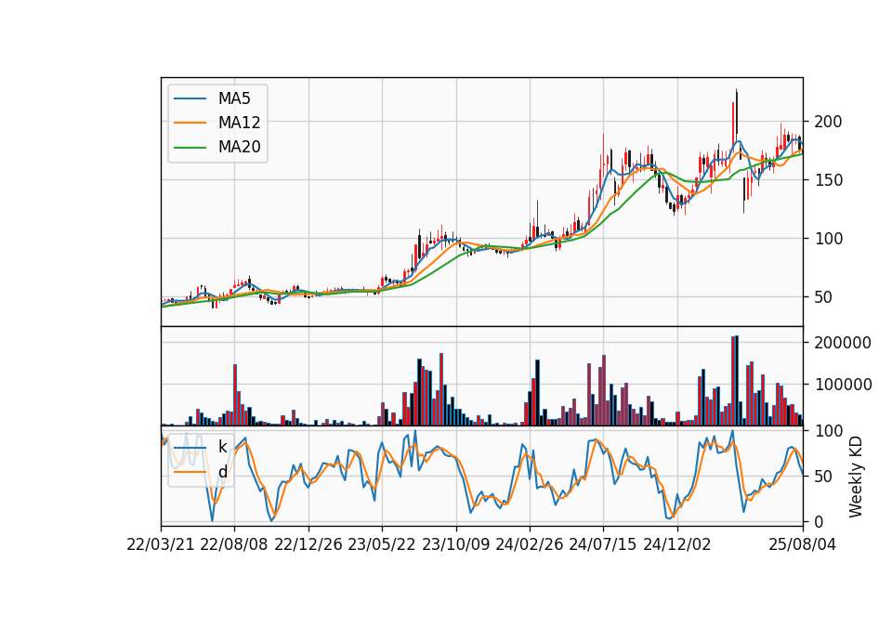The height and width of the screenshot is (641, 892).
Task: Click the 0 label on Weekly KD axis
Action: pyautogui.click(x=819, y=521)
